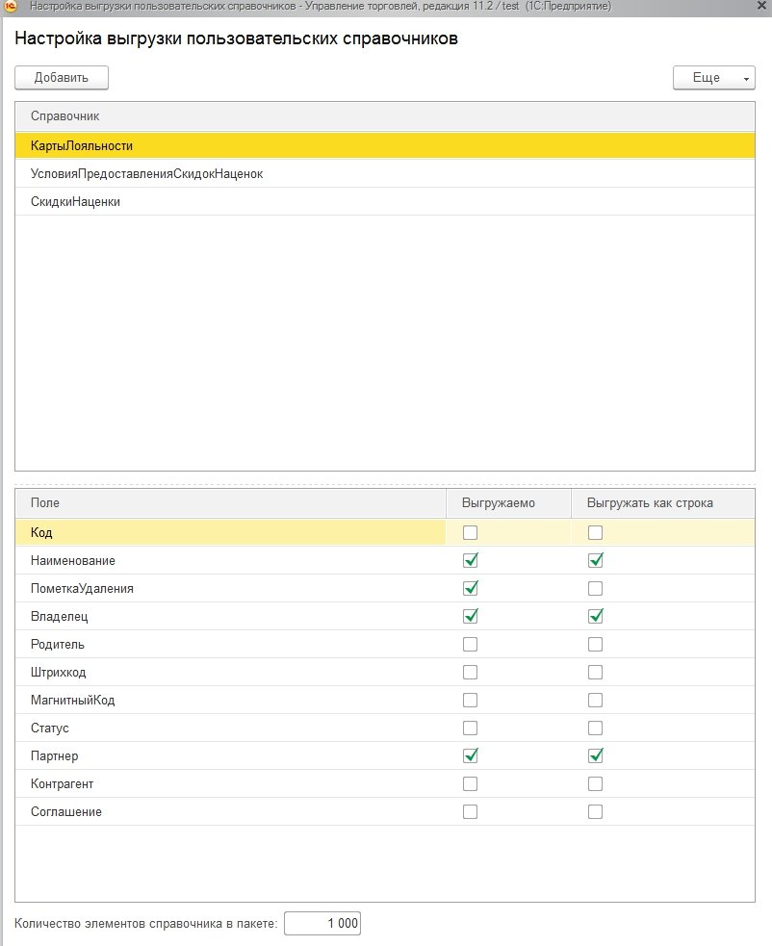Image resolution: width=772 pixels, height=946 pixels.
Task: Check Выгружать как строка for Статус
Action: (x=595, y=729)
